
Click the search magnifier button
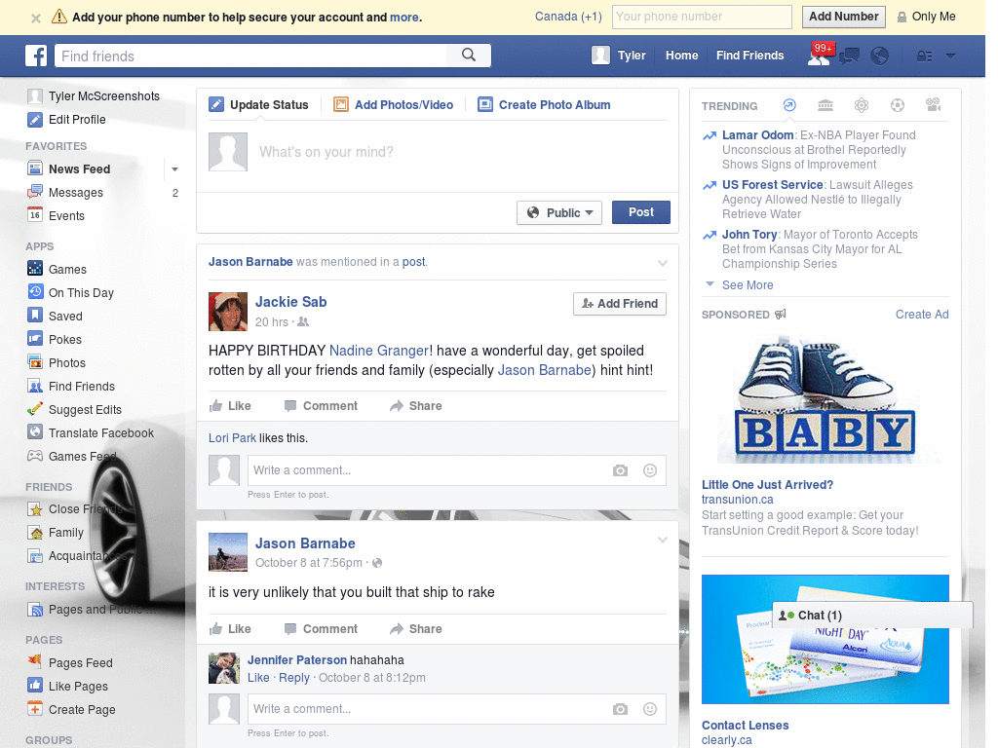469,56
